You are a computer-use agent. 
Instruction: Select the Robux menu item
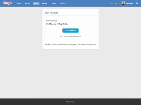(36, 3)
